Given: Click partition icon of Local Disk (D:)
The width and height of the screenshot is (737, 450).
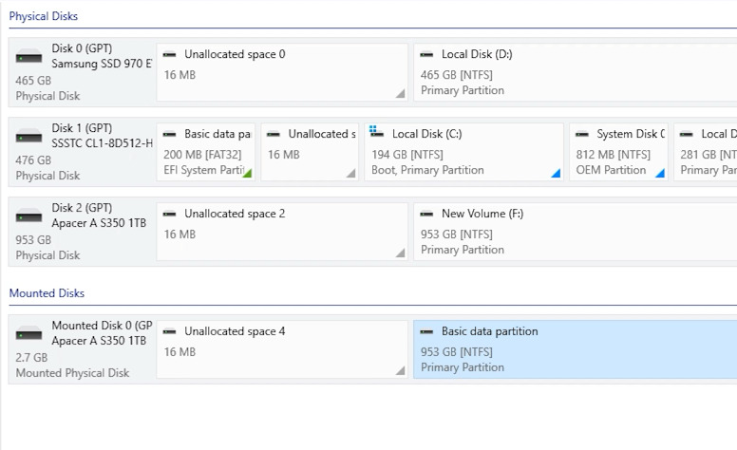Looking at the screenshot, I should tap(426, 54).
